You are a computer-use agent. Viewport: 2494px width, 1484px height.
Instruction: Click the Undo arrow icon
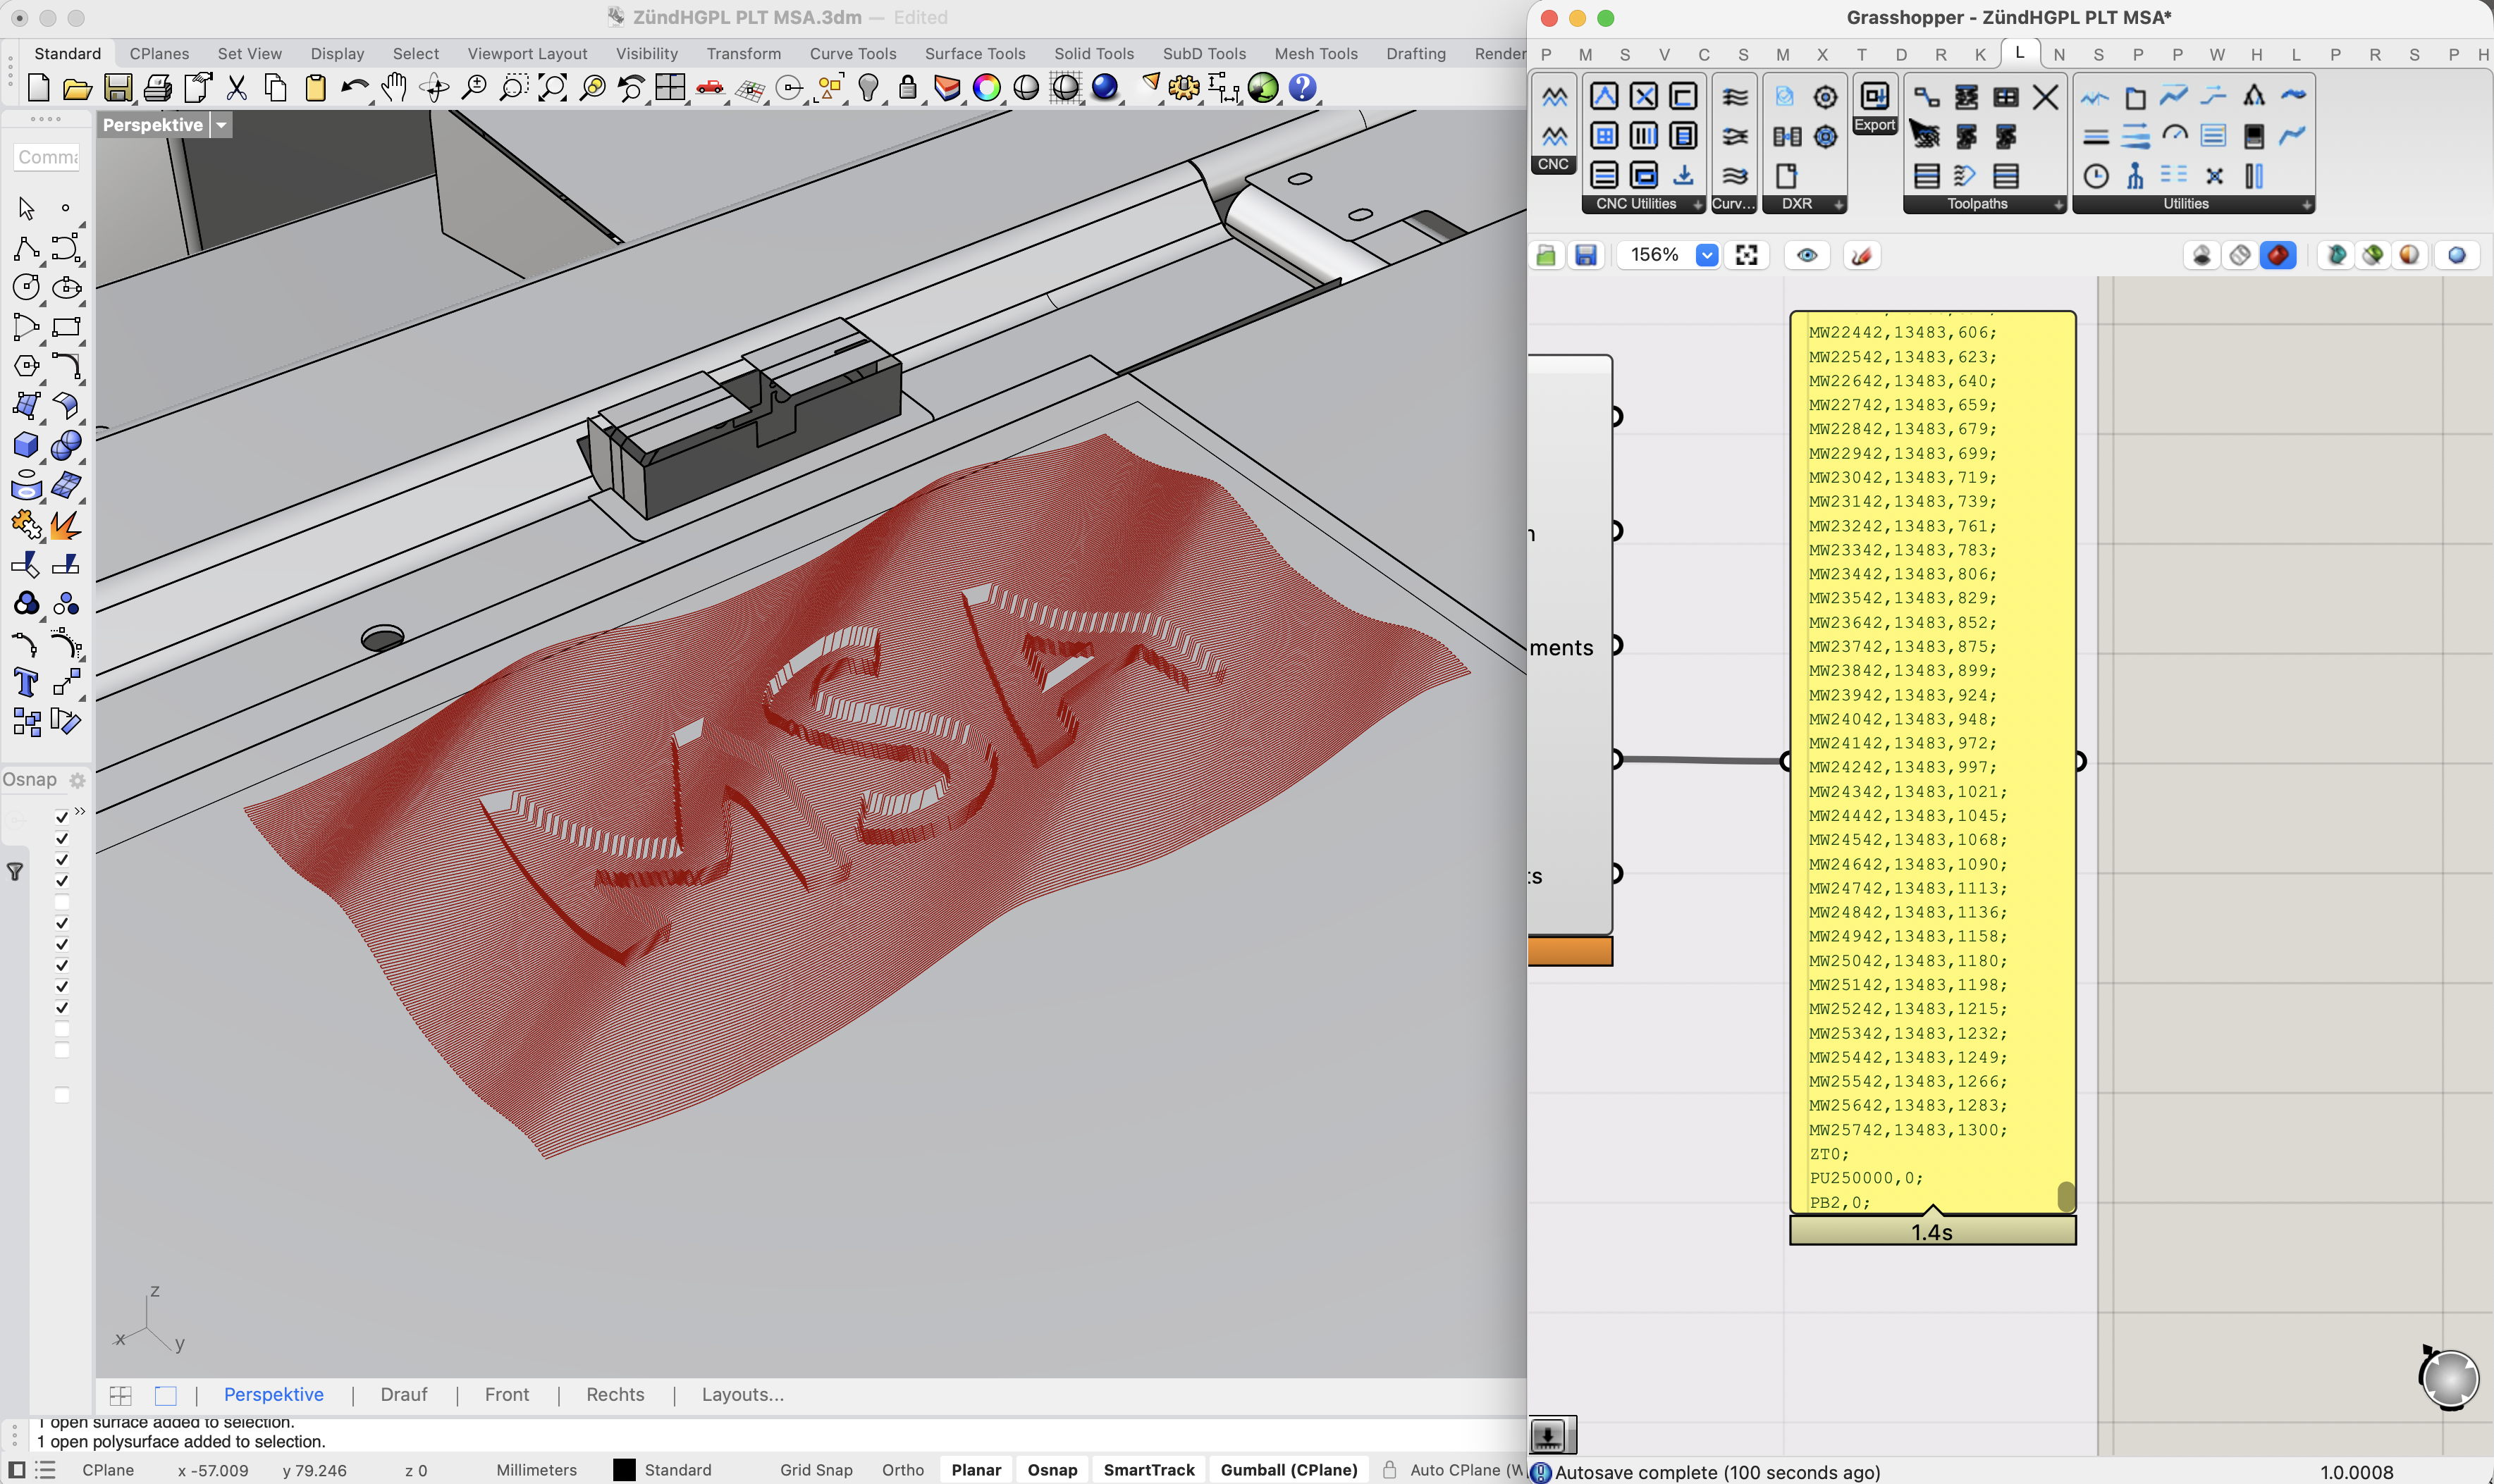point(354,89)
